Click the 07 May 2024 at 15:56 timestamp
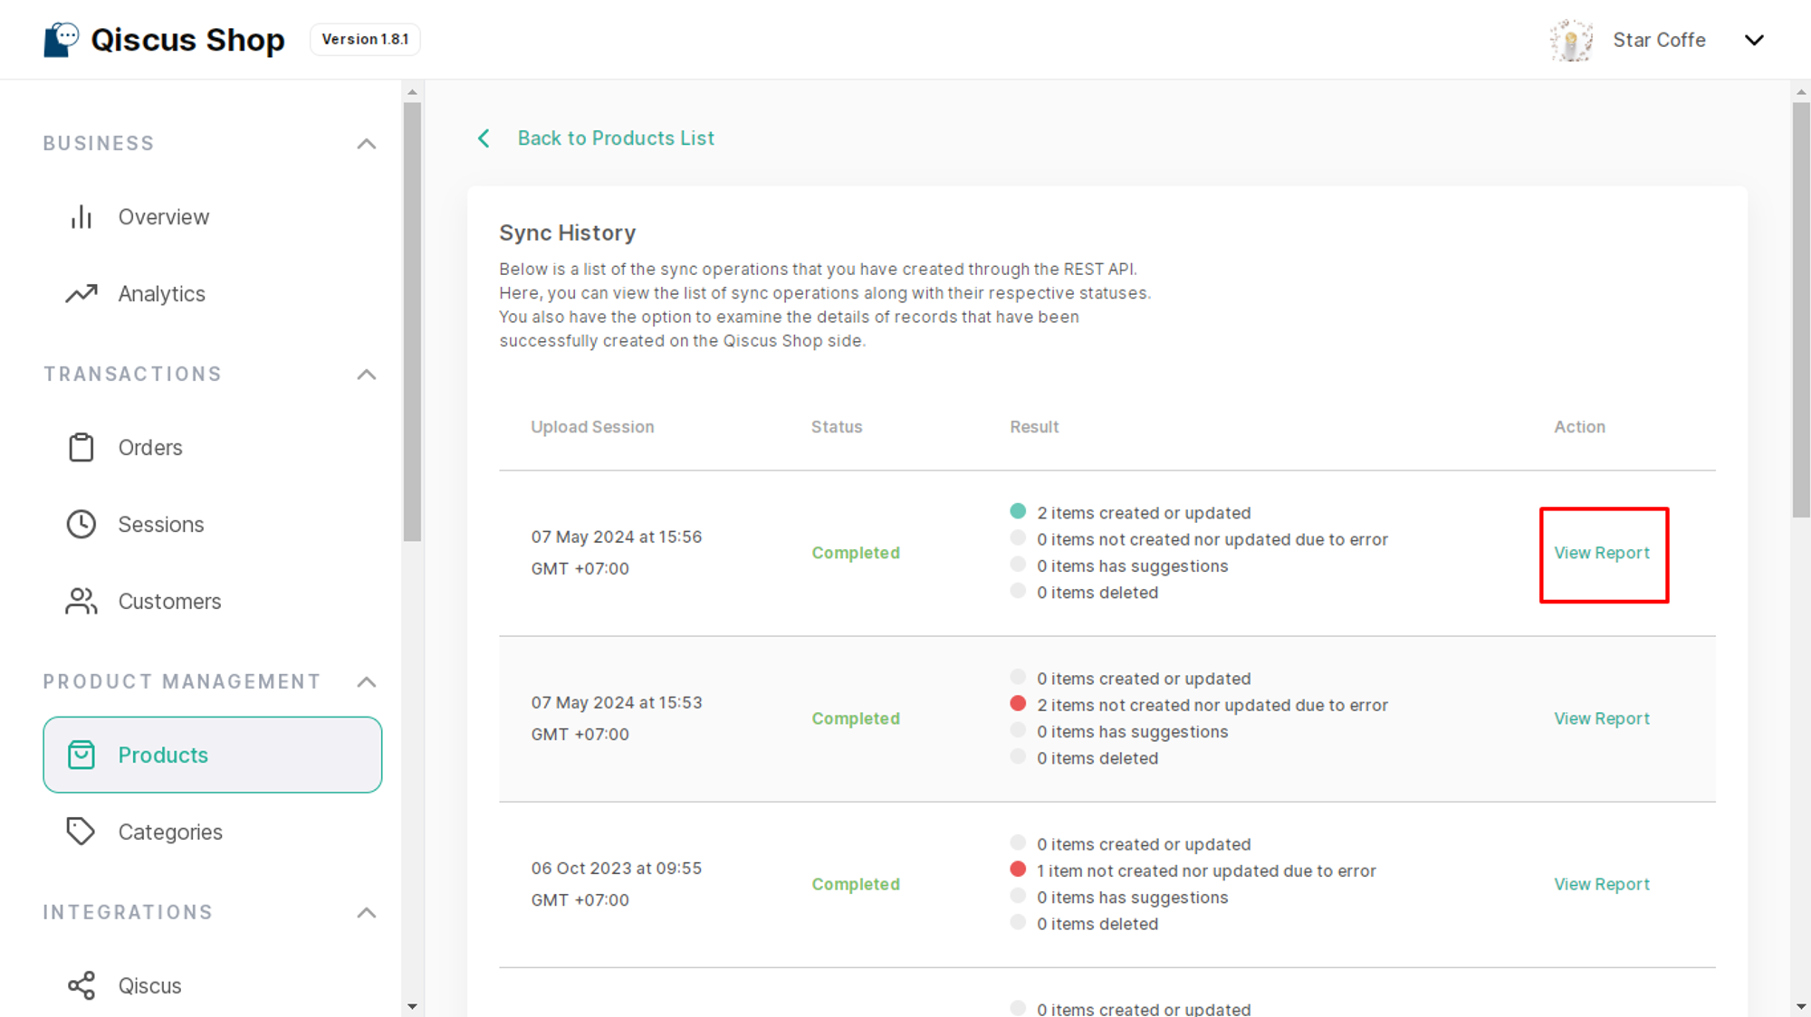Image resolution: width=1811 pixels, height=1017 pixels. (x=617, y=553)
